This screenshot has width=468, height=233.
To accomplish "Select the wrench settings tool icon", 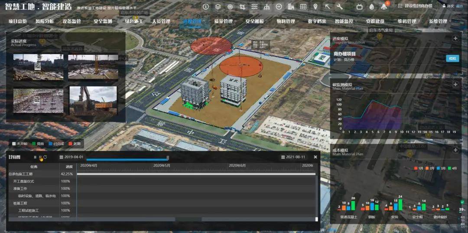I will (339, 6).
